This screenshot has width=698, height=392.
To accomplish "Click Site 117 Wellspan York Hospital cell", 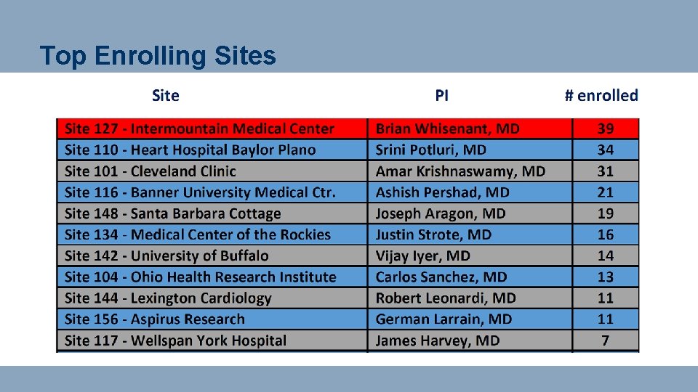I will pyautogui.click(x=176, y=340).
